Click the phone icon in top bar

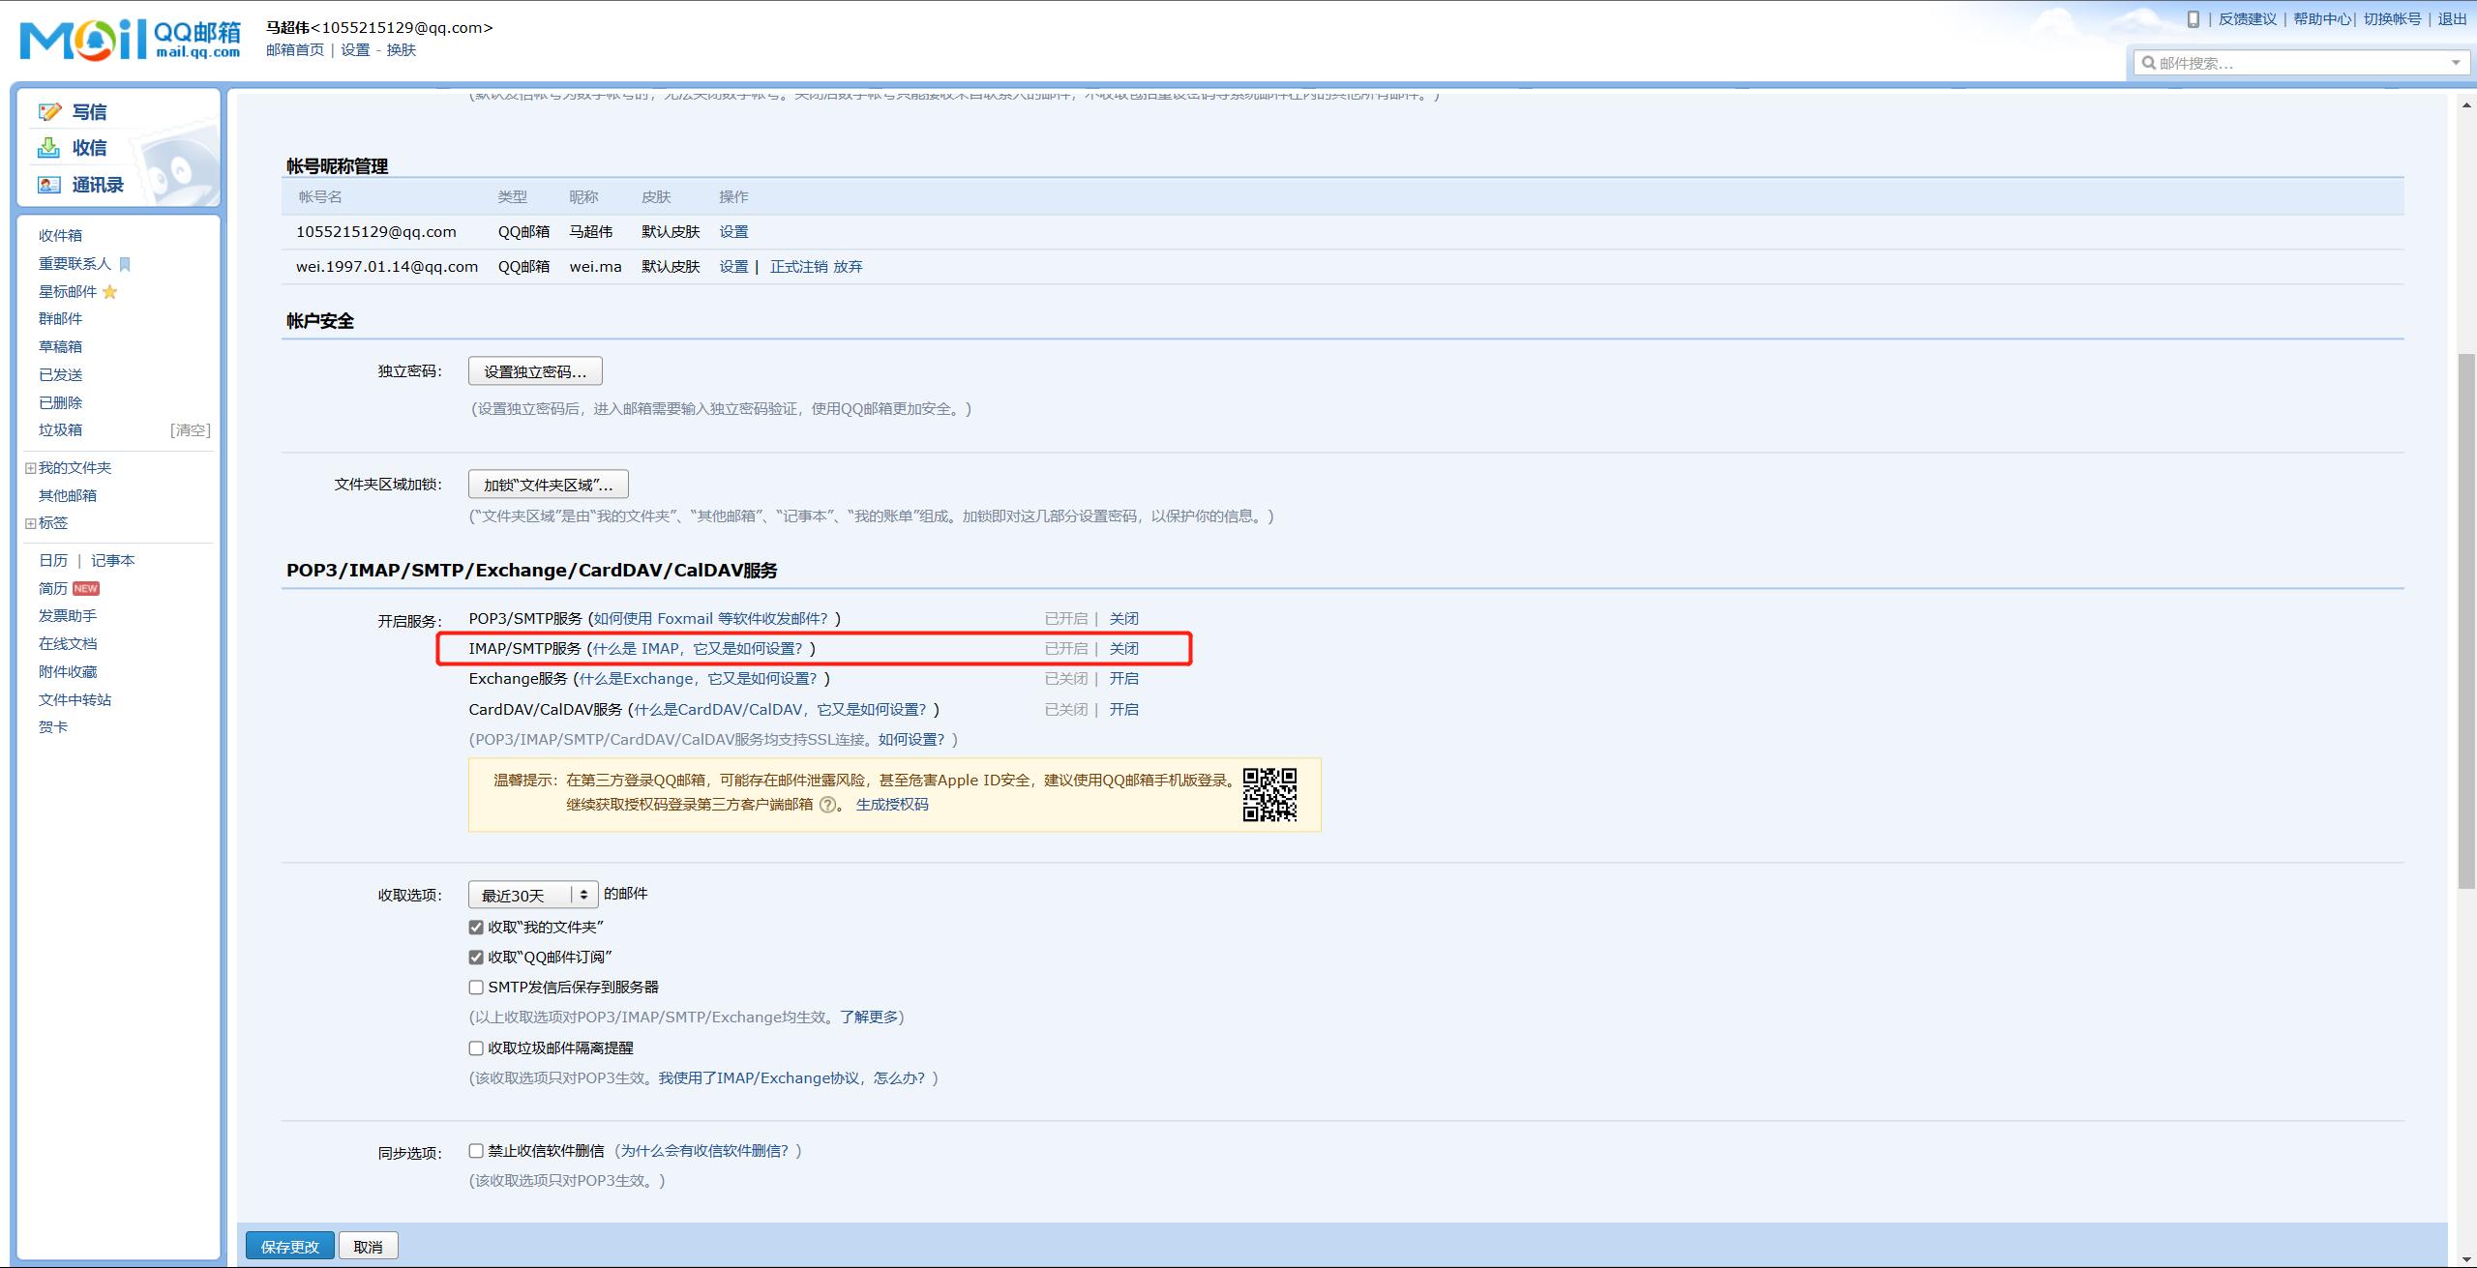2193,18
